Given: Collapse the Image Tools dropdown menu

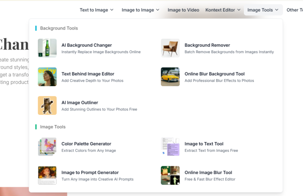Looking at the screenshot, I should click(x=263, y=10).
